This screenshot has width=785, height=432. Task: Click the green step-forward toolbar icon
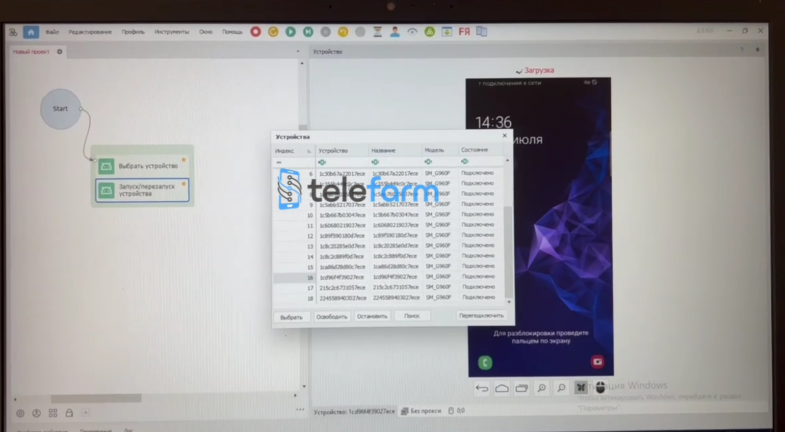click(x=308, y=32)
